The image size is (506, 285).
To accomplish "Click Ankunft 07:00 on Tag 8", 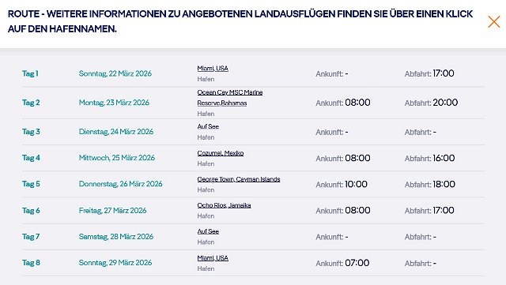I will [x=342, y=263].
